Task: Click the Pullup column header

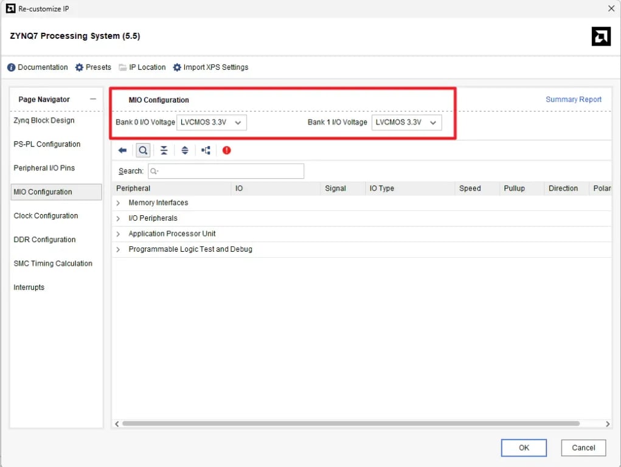Action: (x=522, y=189)
